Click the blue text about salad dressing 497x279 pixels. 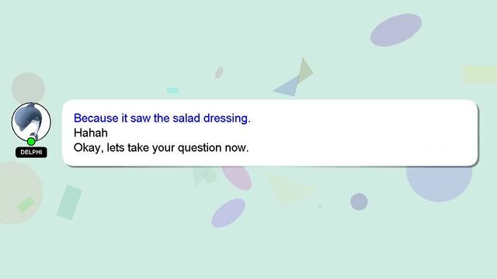pos(162,119)
